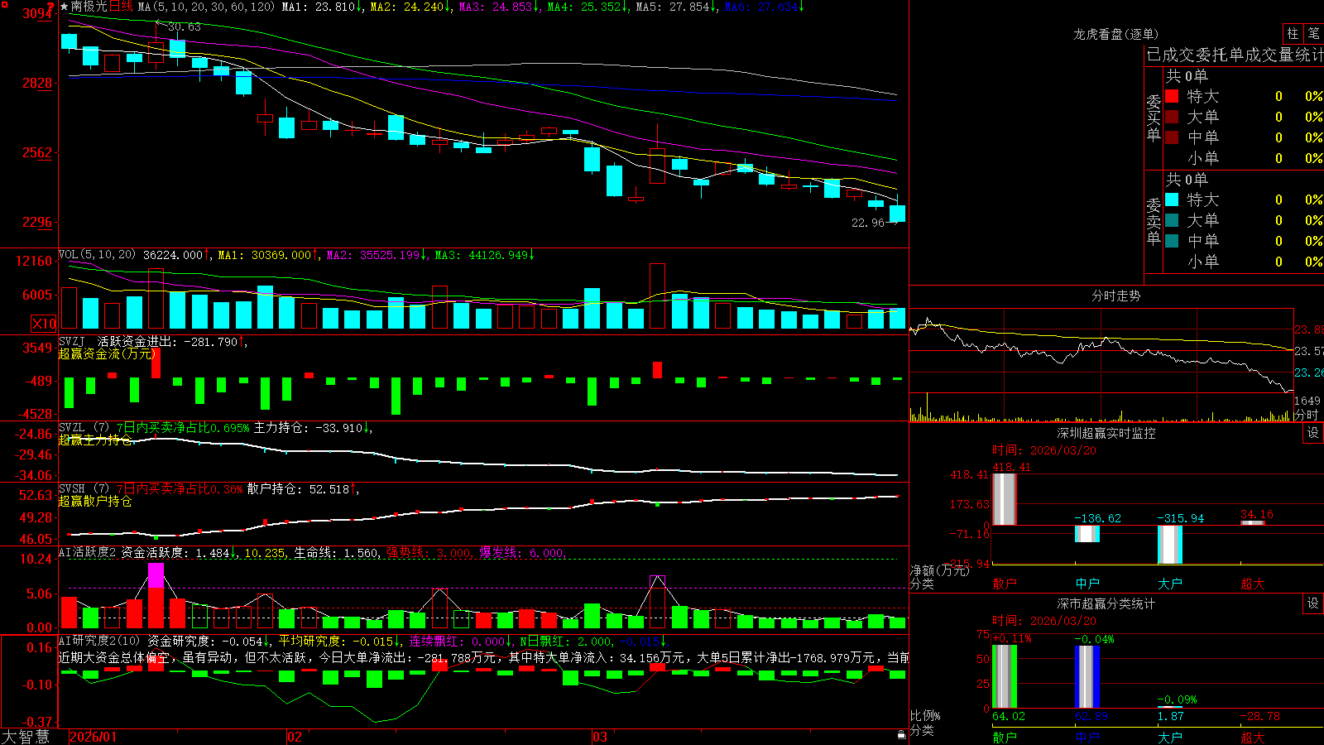Select the 深市超赢分类统计 panel title

1106,603
